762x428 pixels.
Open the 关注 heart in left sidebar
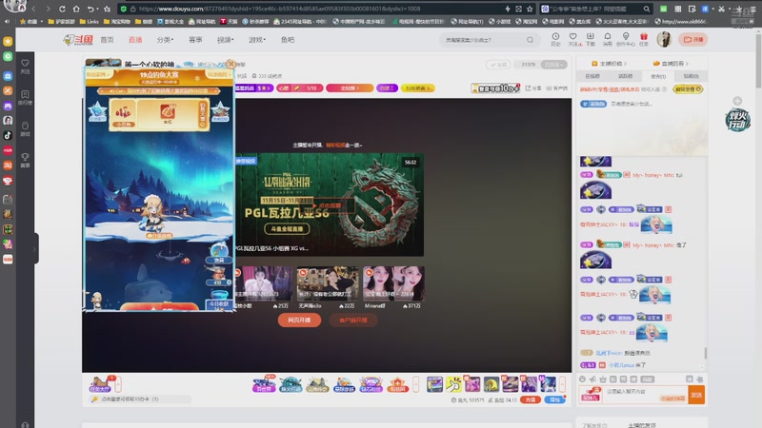[26, 67]
